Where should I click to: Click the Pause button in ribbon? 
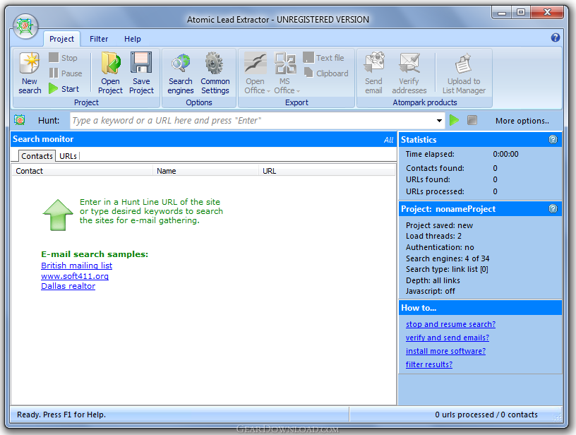[x=66, y=73]
